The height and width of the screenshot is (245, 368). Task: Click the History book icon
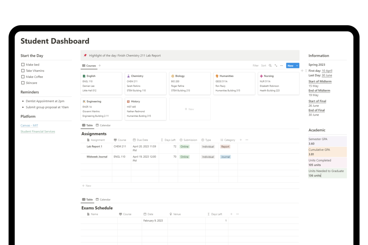129,102
